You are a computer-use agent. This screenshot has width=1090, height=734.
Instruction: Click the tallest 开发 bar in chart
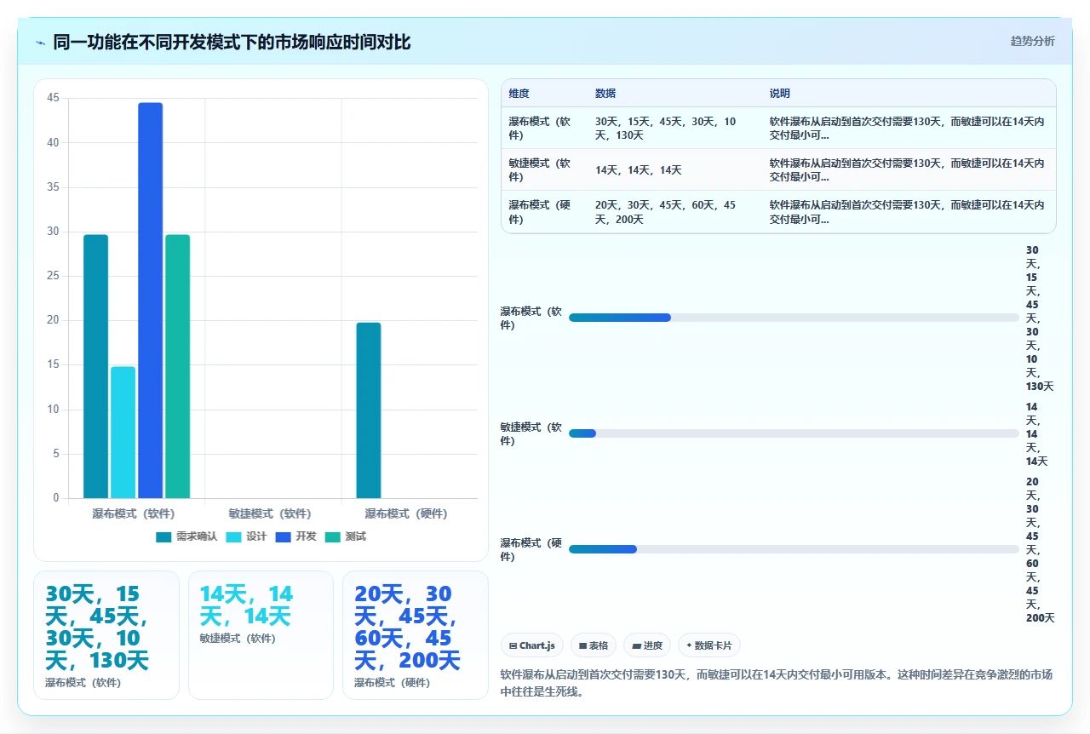click(x=151, y=301)
